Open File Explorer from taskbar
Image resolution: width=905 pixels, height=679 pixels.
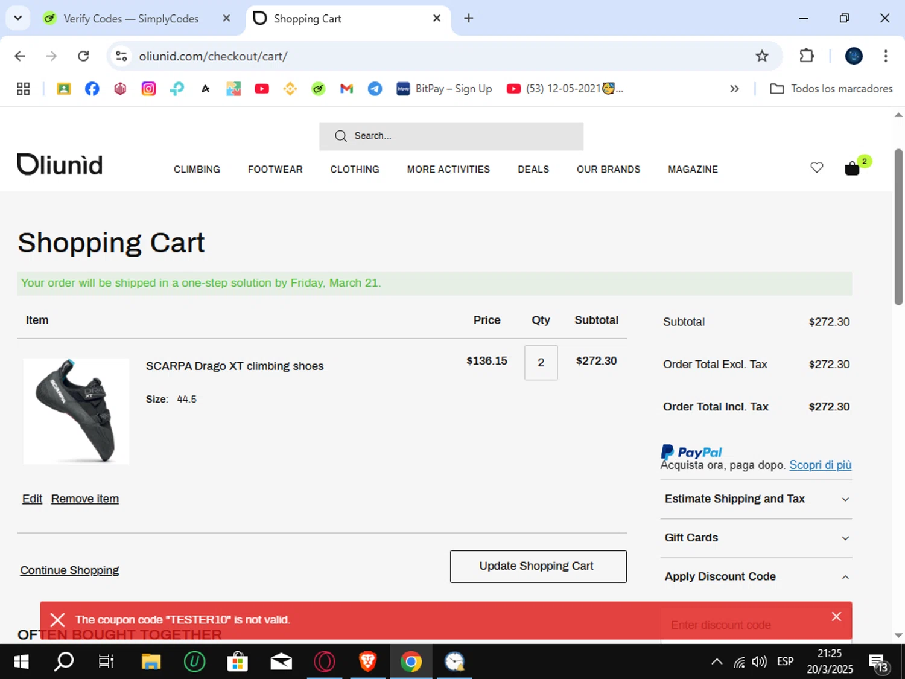coord(151,662)
